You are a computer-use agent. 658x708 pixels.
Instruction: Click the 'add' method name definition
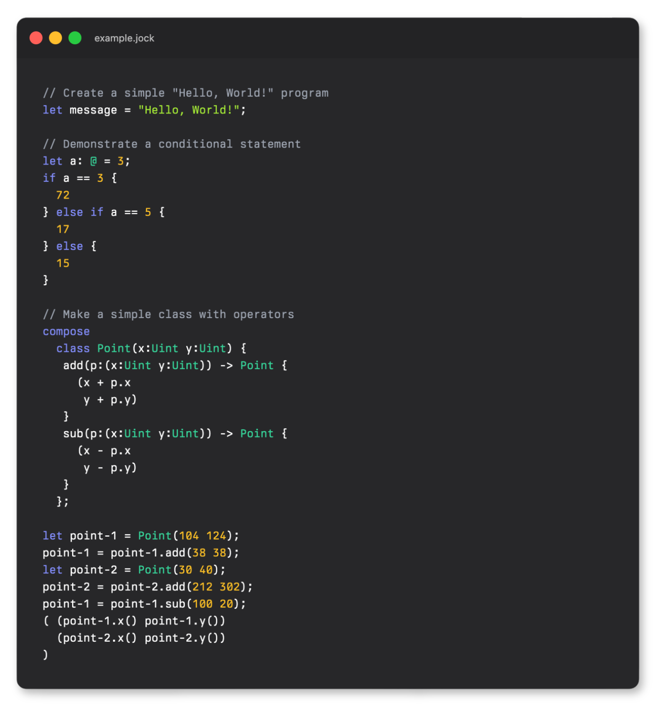(73, 366)
